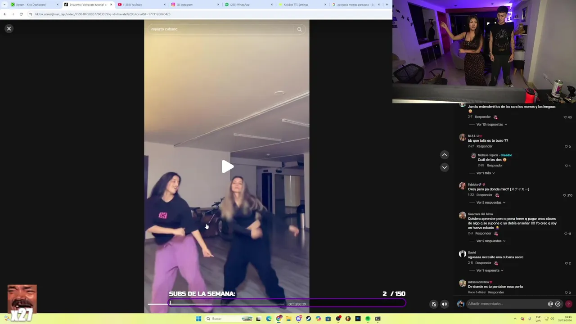Go to next video with down arrow

pyautogui.click(x=444, y=167)
